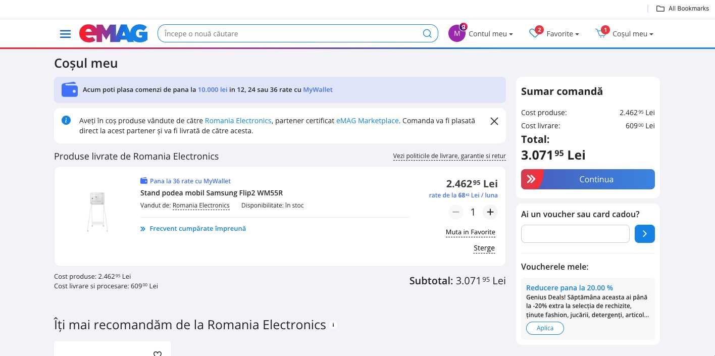
Task: Open the hamburger navigation menu
Action: point(65,34)
